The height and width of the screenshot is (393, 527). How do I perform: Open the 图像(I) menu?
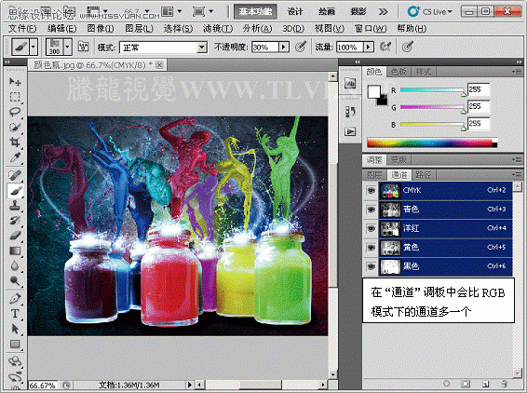pyautogui.click(x=101, y=29)
